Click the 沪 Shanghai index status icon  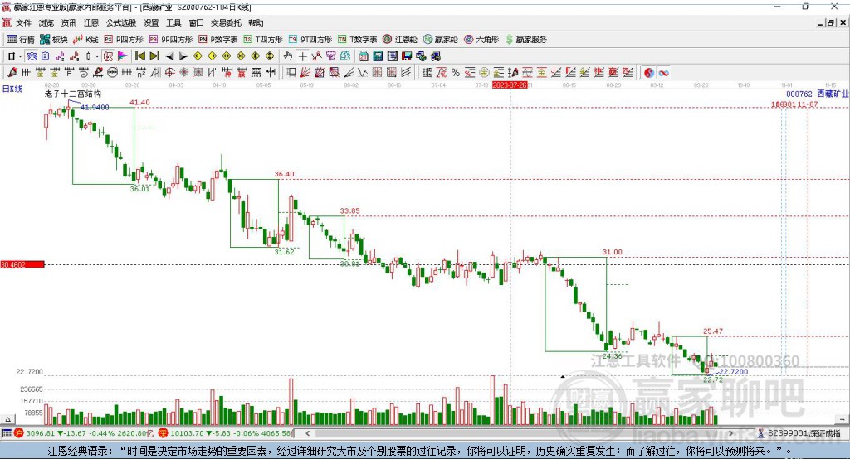(x=19, y=433)
